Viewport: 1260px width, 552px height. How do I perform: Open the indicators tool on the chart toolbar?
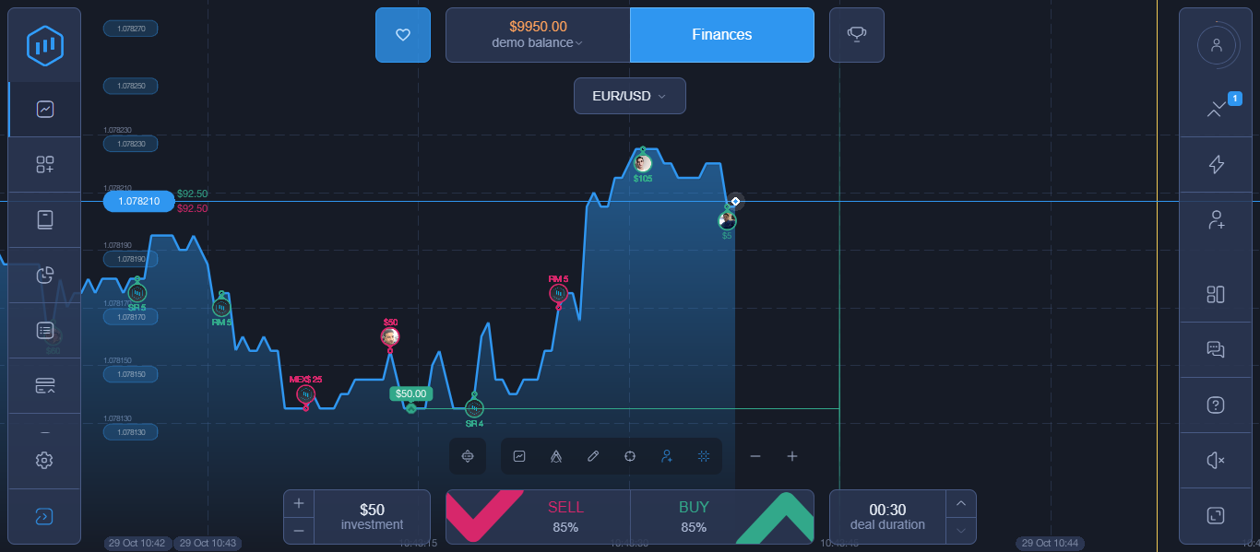point(555,456)
